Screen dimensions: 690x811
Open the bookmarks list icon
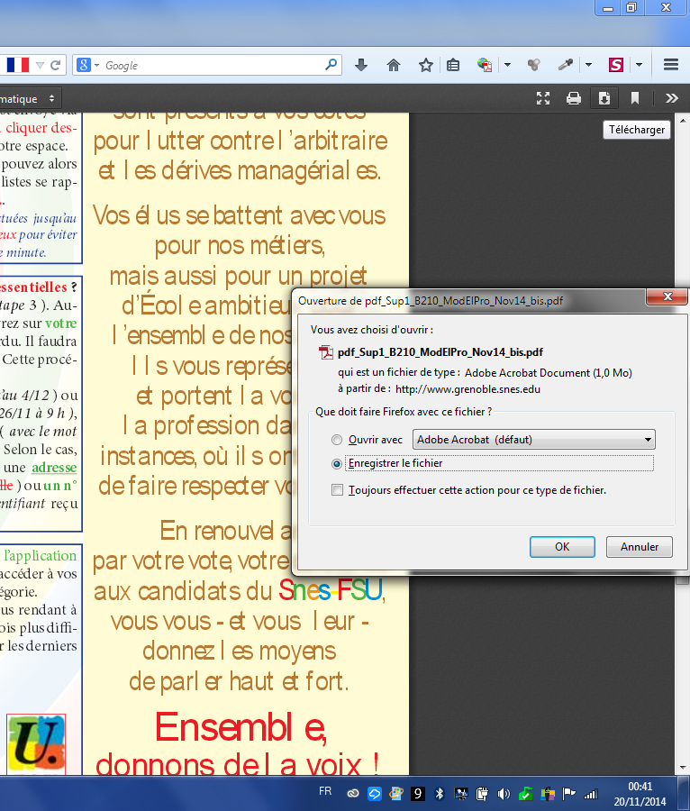453,65
